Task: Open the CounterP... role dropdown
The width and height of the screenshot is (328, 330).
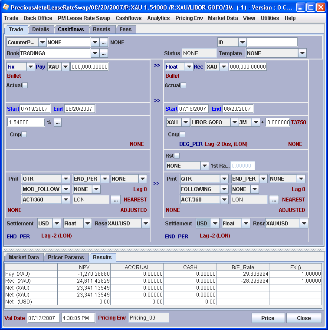Action: 42,42
